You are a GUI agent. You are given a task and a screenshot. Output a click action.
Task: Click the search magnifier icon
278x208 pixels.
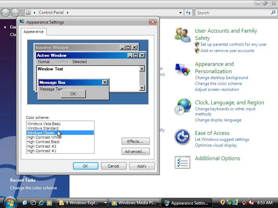pos(273,12)
